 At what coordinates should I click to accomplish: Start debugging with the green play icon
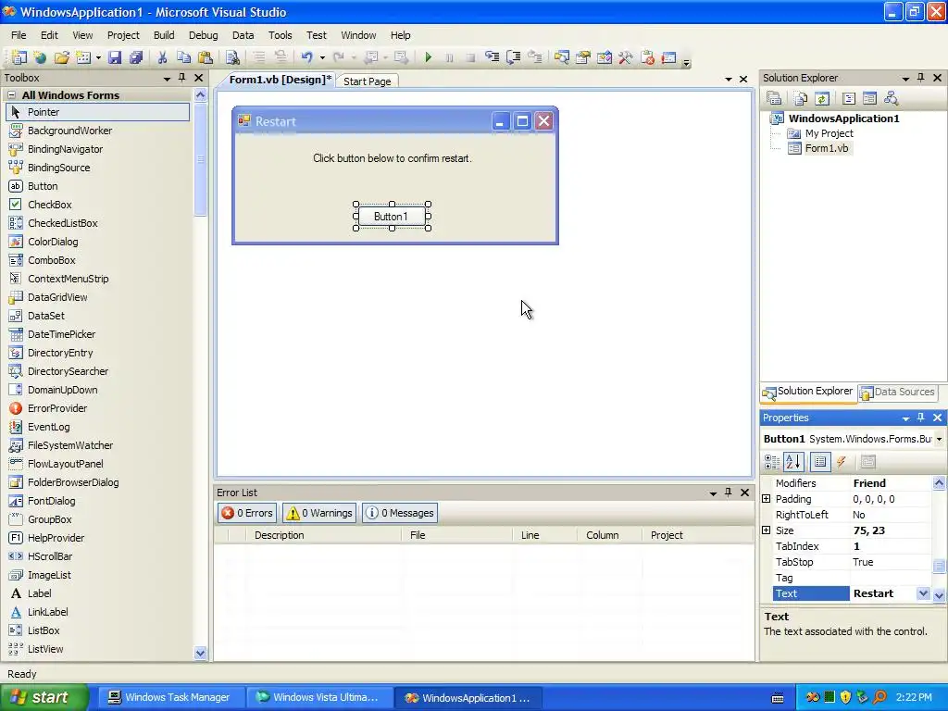coord(428,57)
